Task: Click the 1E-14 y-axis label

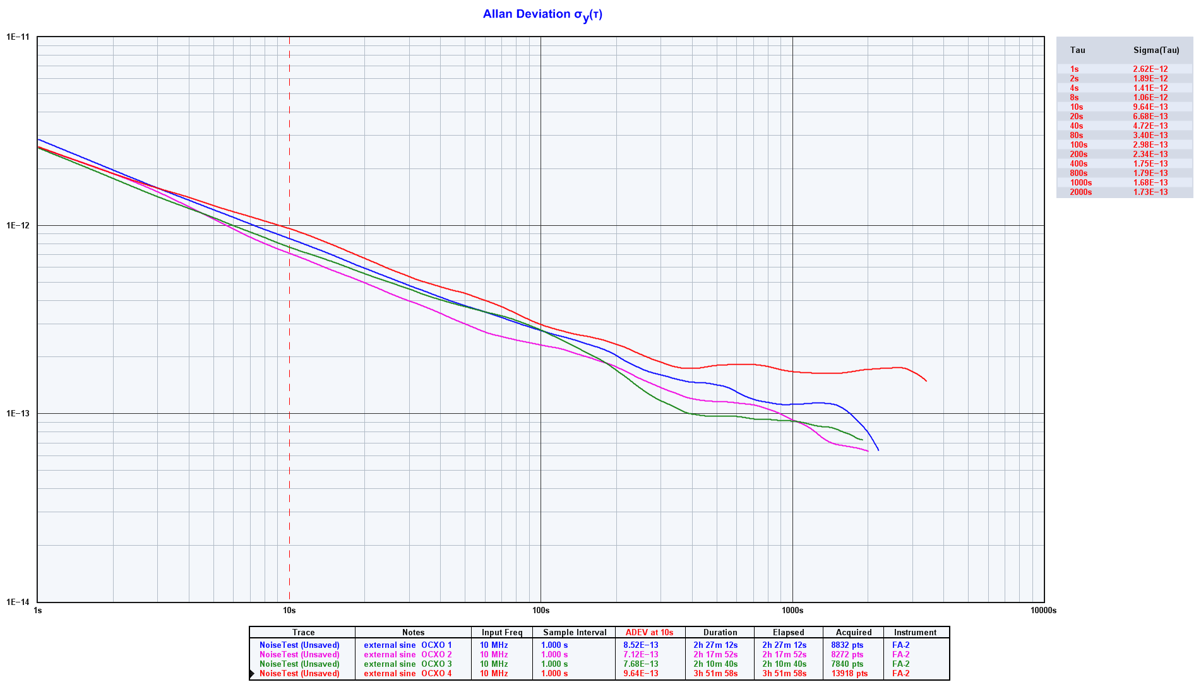Action: coord(18,602)
